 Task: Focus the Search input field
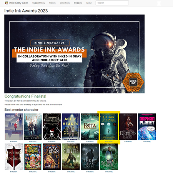[112, 3]
